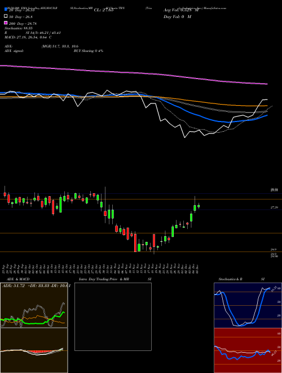Image resolution: width=282 pixels, height=373 pixels.
Task: Click the 27.39 price axis label
Action: click(x=274, y=207)
